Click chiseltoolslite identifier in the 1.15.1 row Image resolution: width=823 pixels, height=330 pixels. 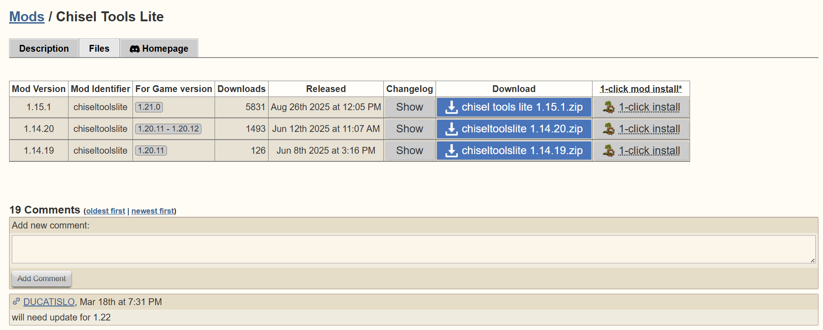[x=100, y=107]
